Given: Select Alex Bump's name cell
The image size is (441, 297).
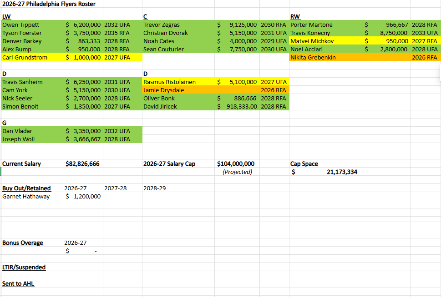Looking at the screenshot, I should pos(32,49).
